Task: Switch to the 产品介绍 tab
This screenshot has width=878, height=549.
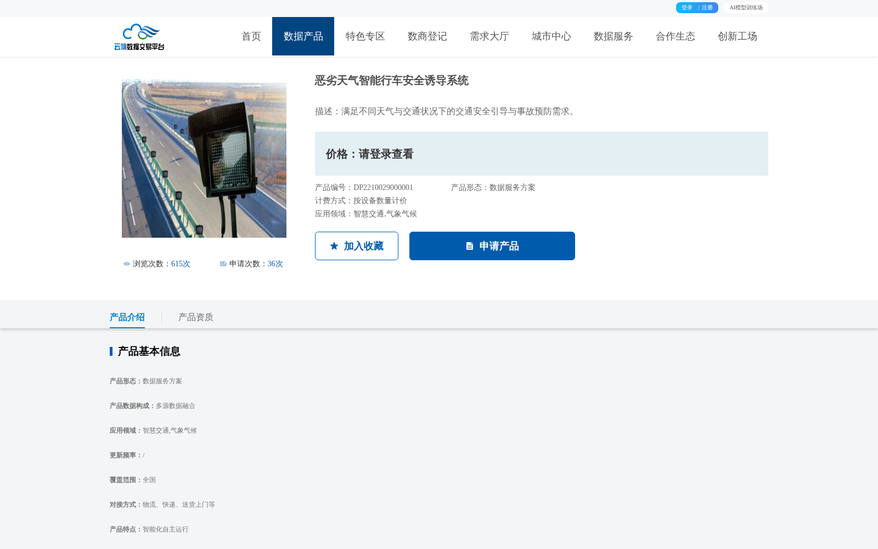Action: [127, 317]
